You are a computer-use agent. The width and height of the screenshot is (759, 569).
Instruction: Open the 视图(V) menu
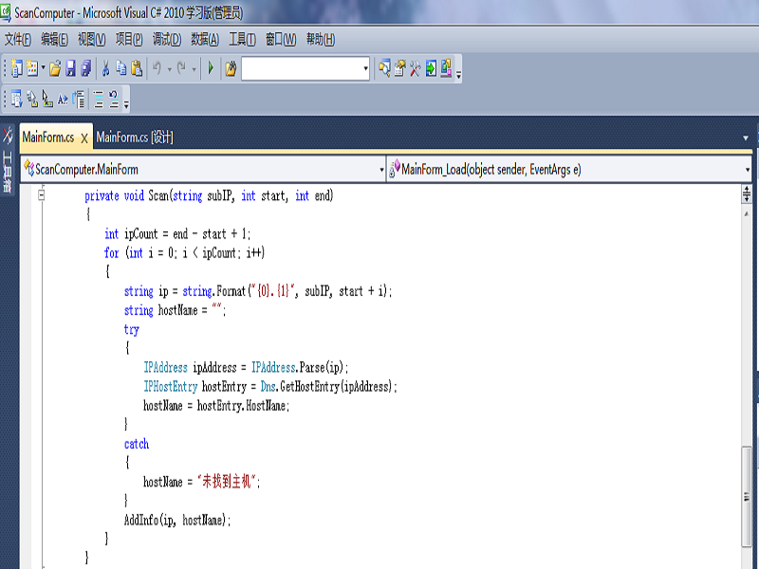point(91,39)
